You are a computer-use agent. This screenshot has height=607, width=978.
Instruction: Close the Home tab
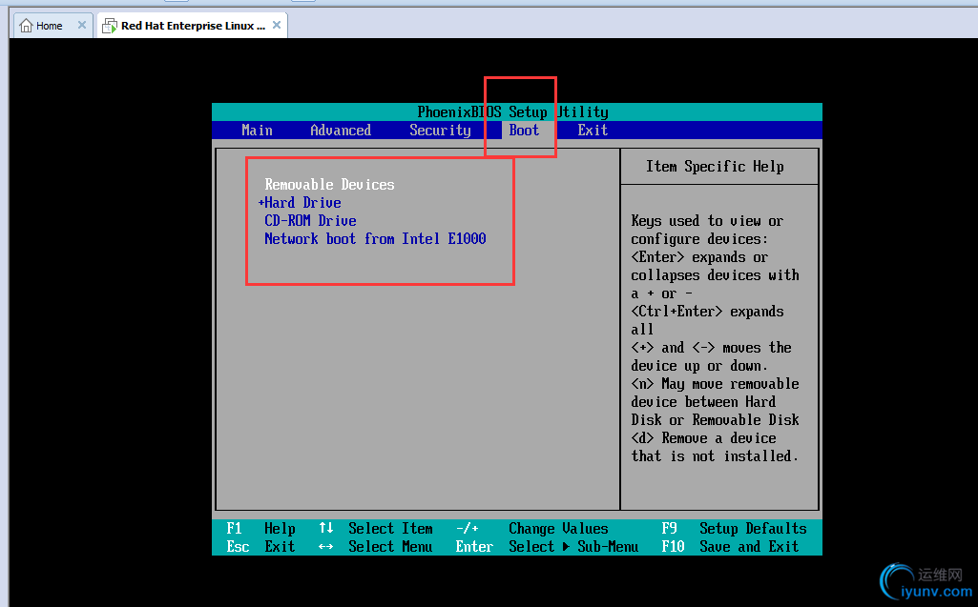pyautogui.click(x=82, y=25)
